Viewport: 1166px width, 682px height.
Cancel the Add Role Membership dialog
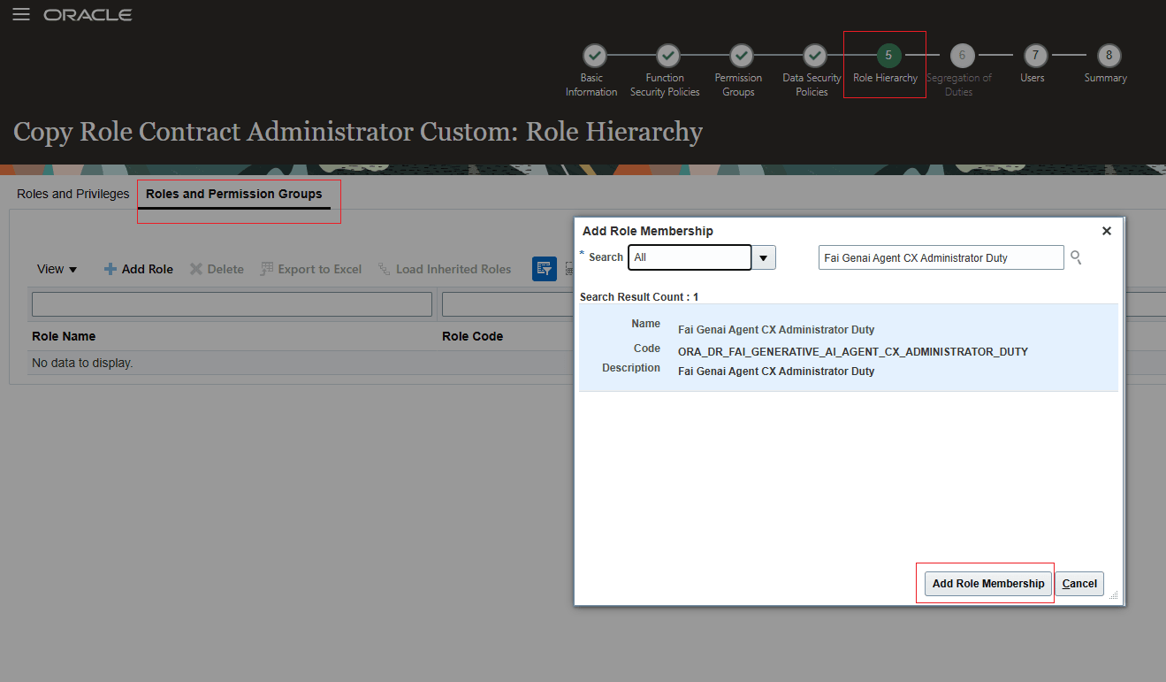tap(1079, 584)
